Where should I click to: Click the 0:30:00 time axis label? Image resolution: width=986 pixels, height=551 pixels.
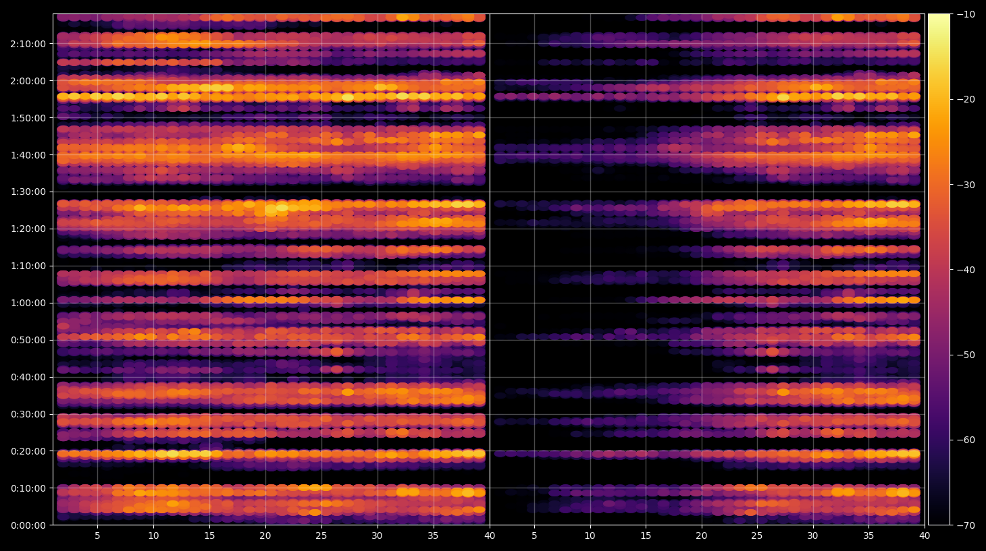click(28, 414)
